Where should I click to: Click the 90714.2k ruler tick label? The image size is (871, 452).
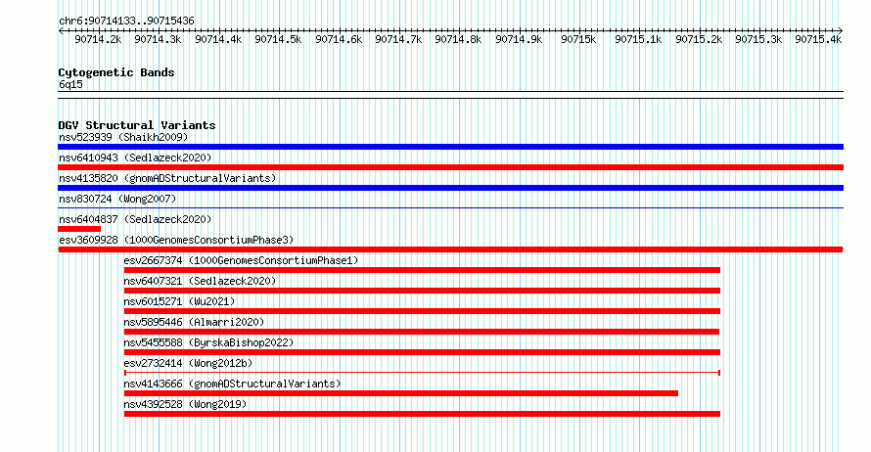click(x=98, y=39)
